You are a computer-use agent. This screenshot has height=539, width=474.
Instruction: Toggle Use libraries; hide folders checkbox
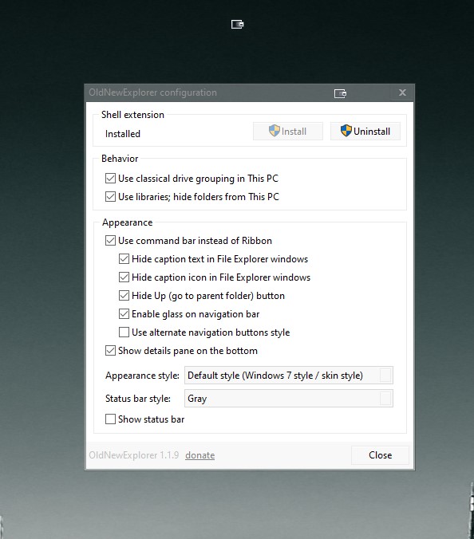click(x=110, y=196)
